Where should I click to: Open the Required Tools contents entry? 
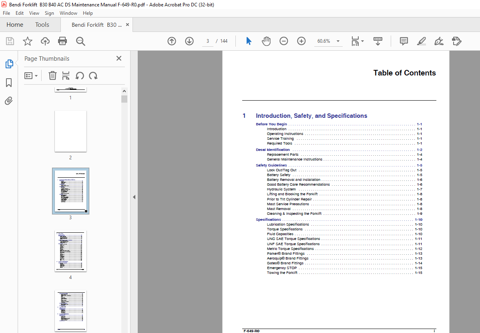click(x=279, y=143)
